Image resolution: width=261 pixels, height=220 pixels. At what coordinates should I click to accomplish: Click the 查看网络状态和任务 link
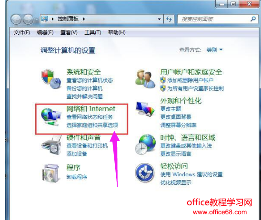(x=90, y=117)
